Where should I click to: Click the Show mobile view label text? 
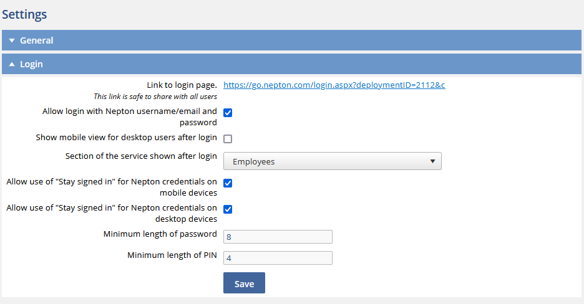point(126,138)
